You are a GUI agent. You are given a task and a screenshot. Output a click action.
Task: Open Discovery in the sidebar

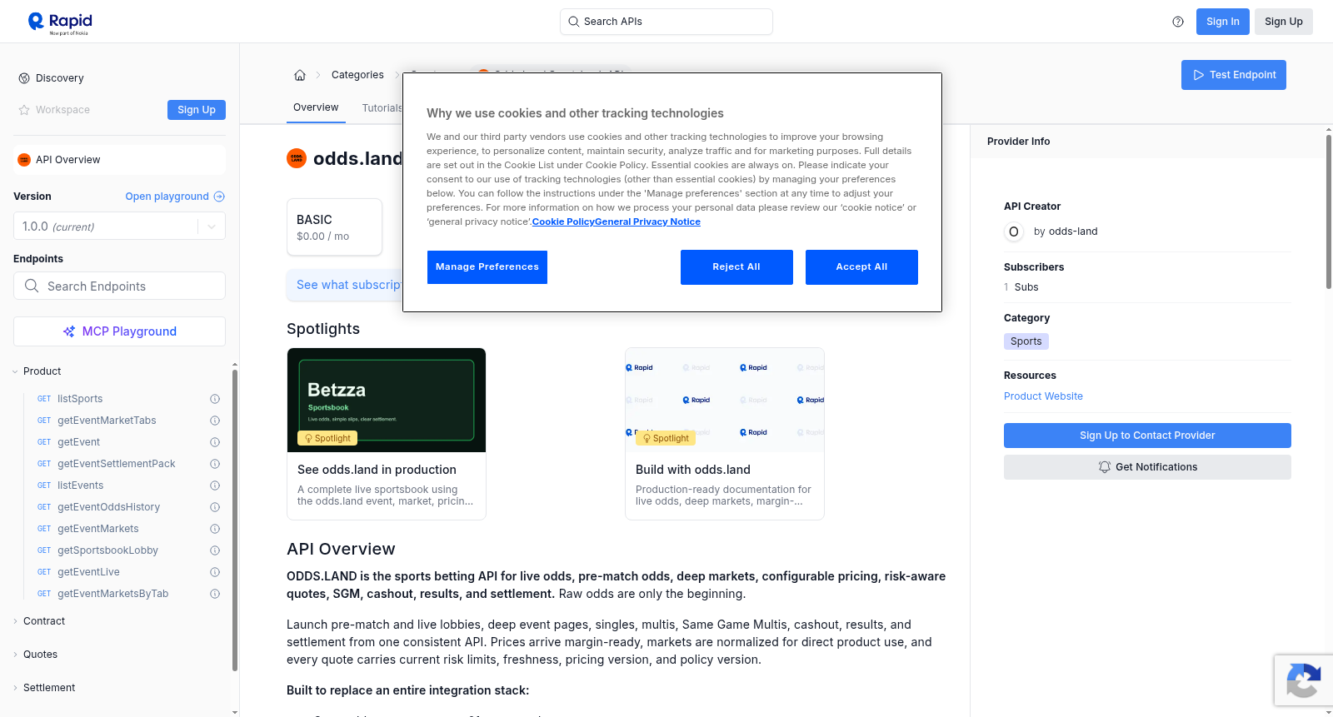point(60,78)
